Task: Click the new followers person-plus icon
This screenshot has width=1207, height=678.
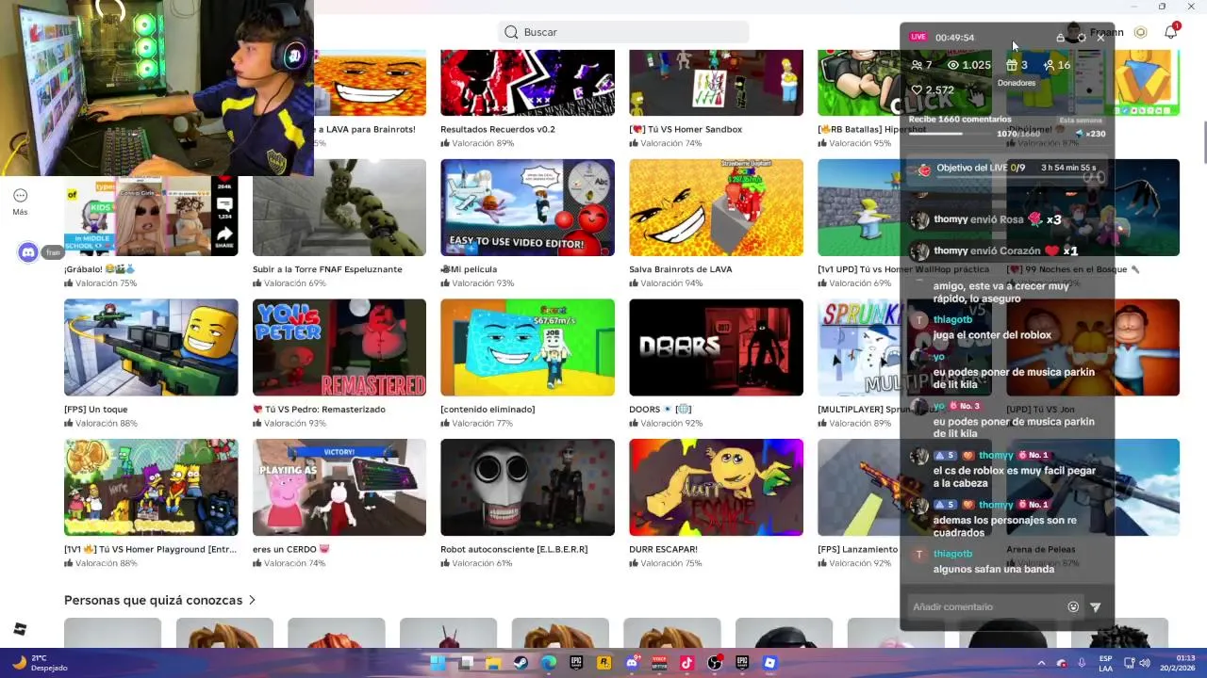Action: point(1049,65)
